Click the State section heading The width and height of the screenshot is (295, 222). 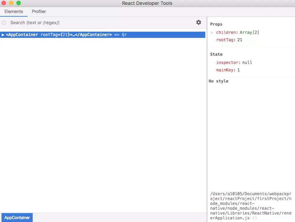click(216, 54)
